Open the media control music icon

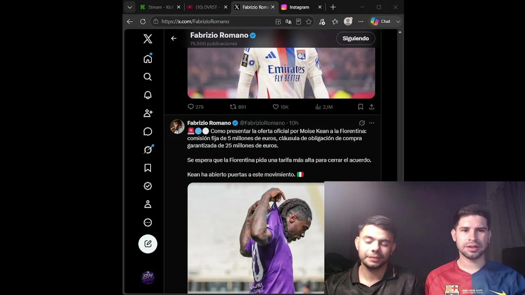(x=322, y=21)
